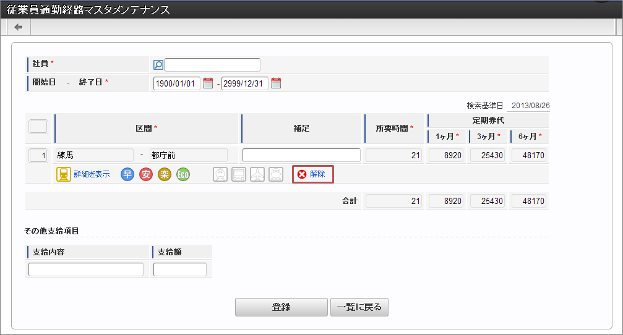Click the 6ヶ月 column header
This screenshot has height=335, width=623.
point(530,136)
